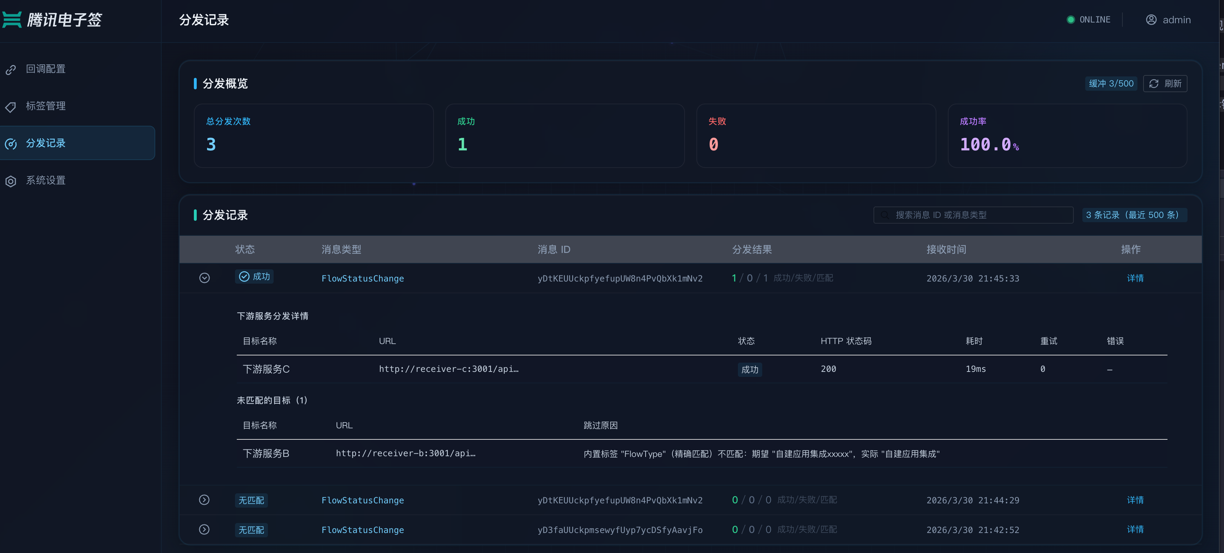
Task: Click the tag icon beside 标签管理
Action: tap(11, 107)
